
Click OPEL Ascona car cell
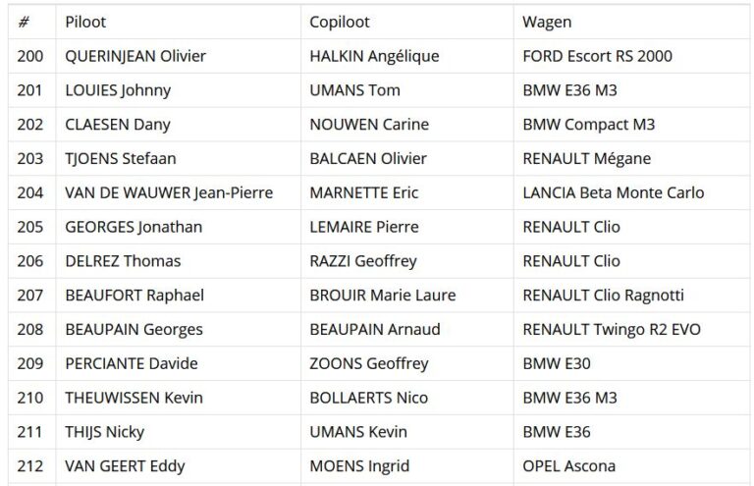point(631,465)
